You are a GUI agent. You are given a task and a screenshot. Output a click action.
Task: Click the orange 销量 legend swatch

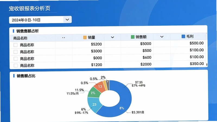point(85,37)
